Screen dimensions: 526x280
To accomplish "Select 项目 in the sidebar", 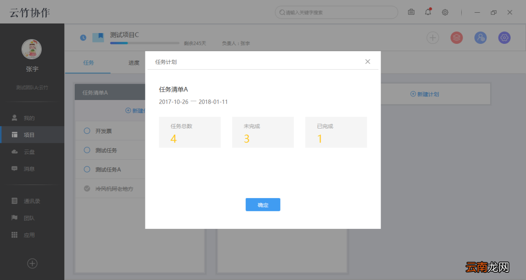I will pyautogui.click(x=32, y=135).
